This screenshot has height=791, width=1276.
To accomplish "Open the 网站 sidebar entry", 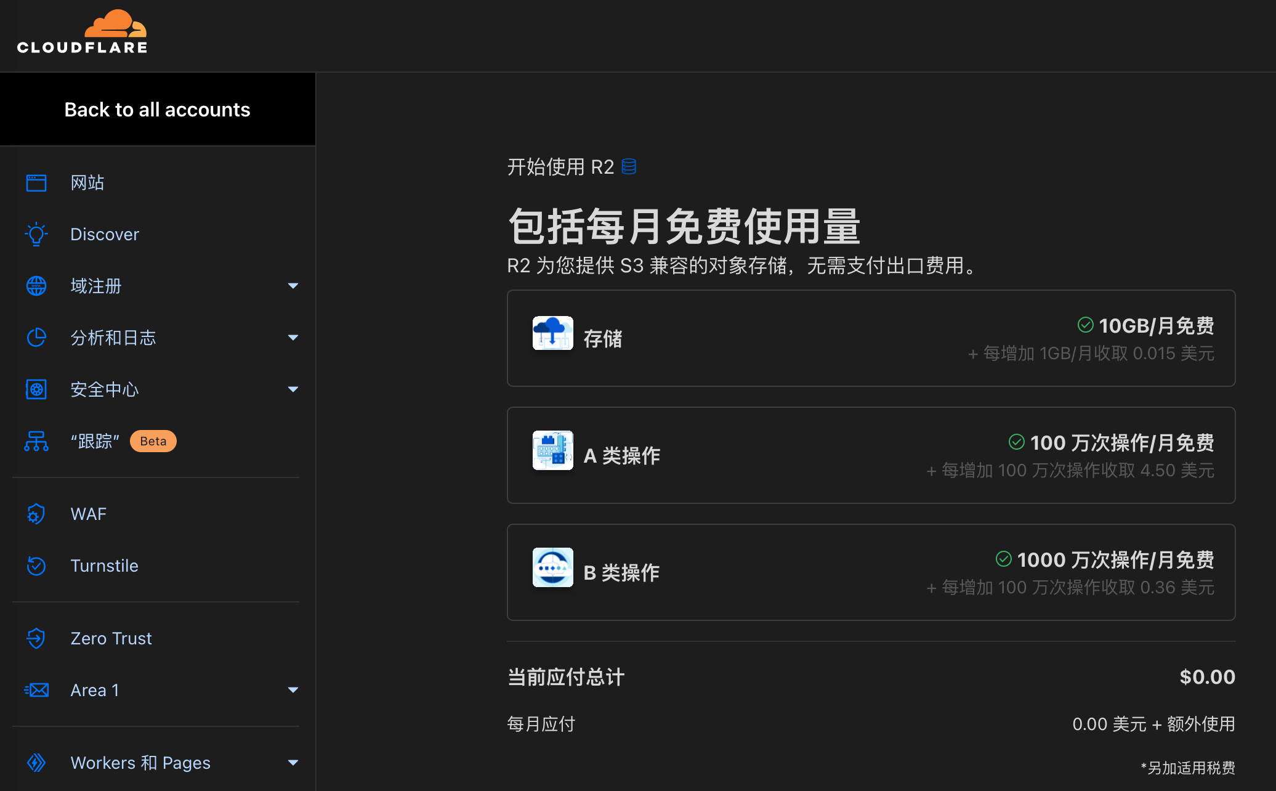I will pyautogui.click(x=86, y=182).
